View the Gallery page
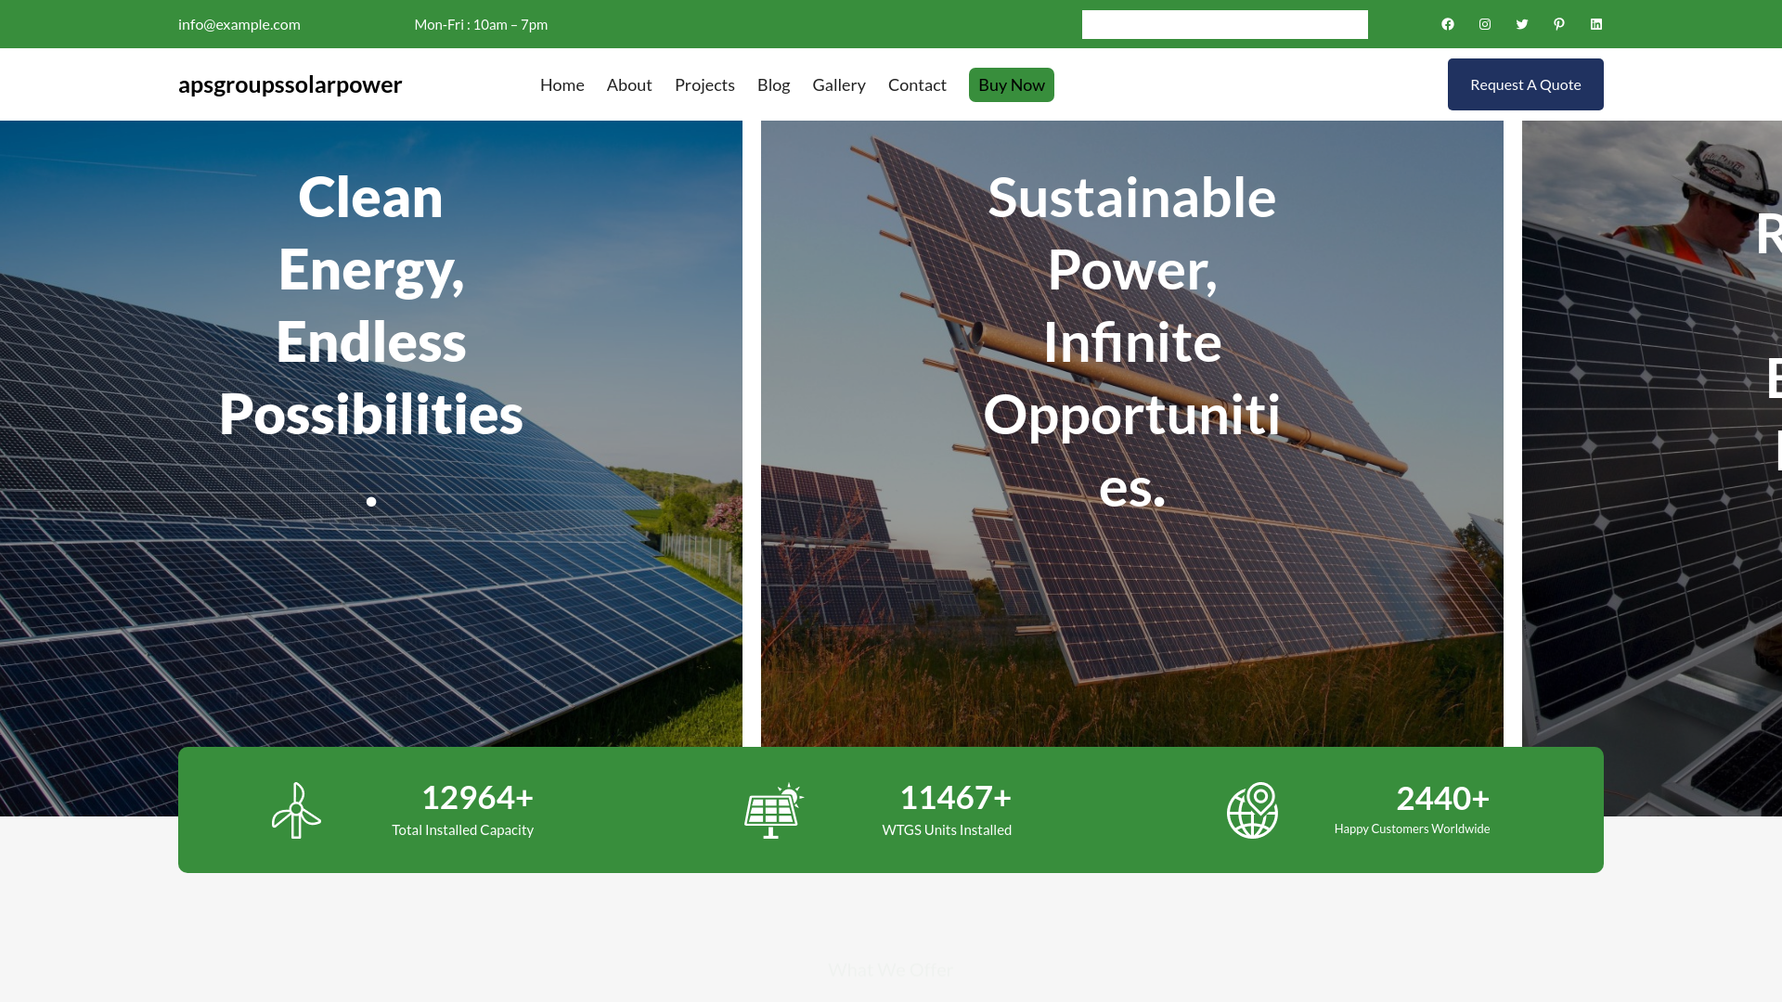The height and width of the screenshot is (1002, 1782). (839, 84)
